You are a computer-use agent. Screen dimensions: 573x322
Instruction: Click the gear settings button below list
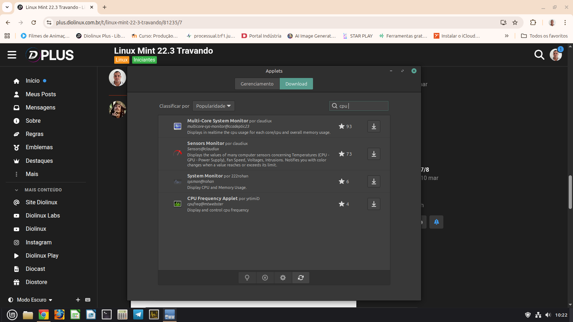coord(283,278)
